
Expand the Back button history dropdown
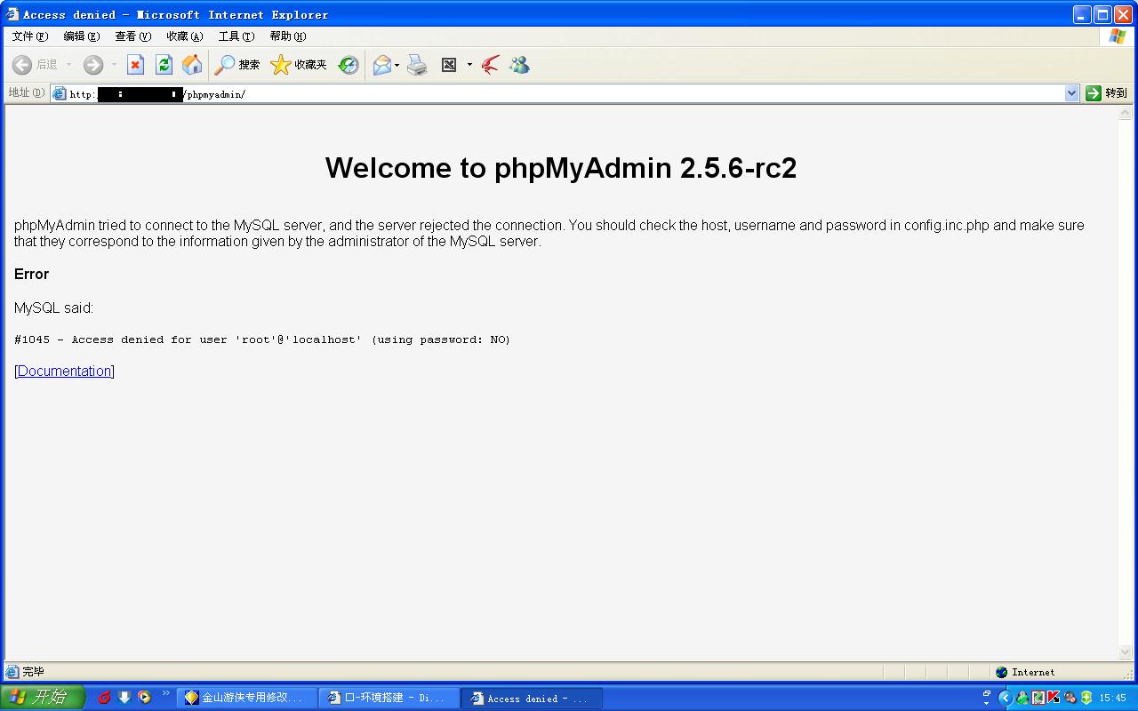69,65
